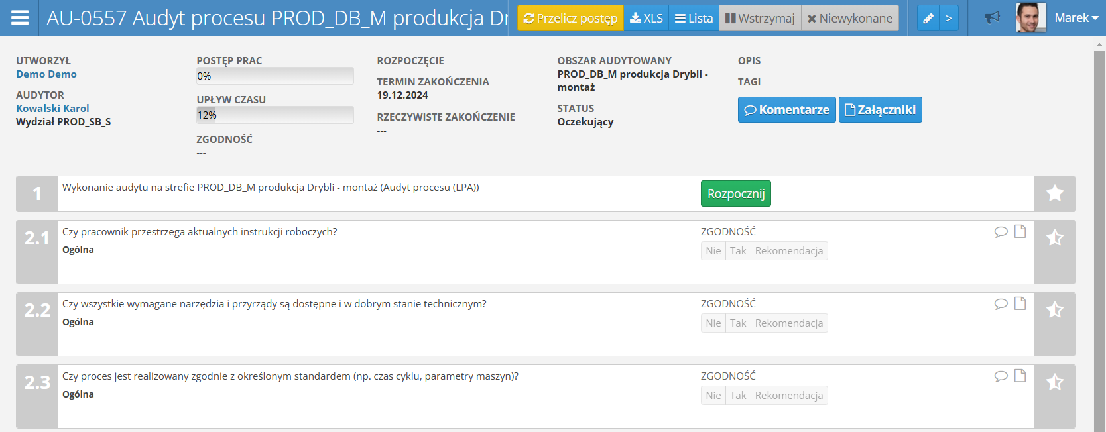1106x432 pixels.
Task: Select 'Nie' for question 2.2
Action: pos(713,323)
